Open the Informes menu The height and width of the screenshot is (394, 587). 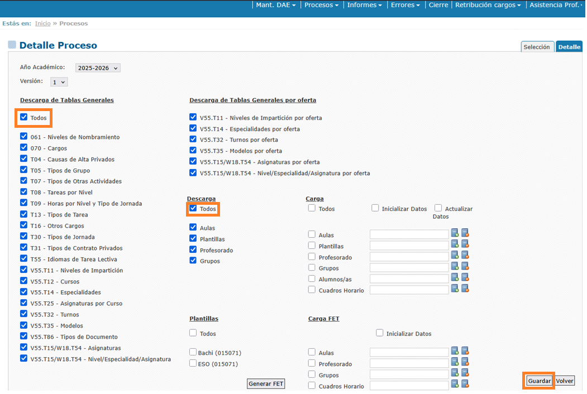(x=364, y=5)
